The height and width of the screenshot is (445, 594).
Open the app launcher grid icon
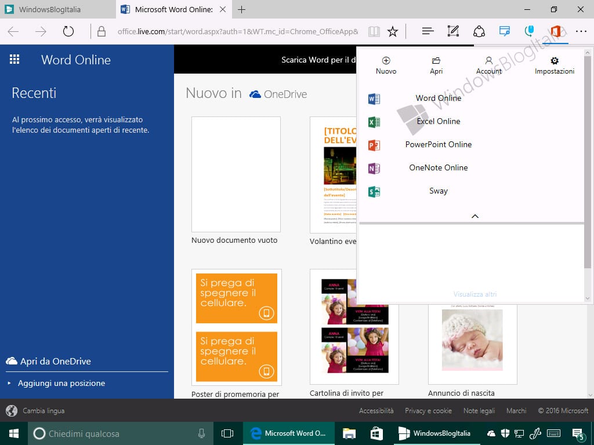click(15, 59)
